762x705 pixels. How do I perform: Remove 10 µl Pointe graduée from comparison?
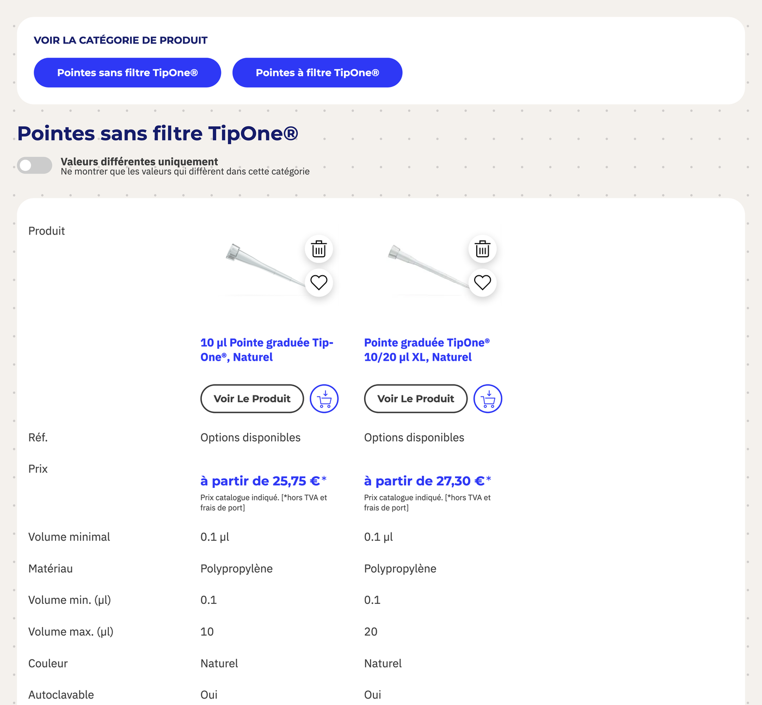coord(319,249)
